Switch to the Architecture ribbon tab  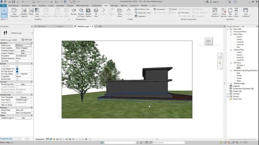[13, 5]
